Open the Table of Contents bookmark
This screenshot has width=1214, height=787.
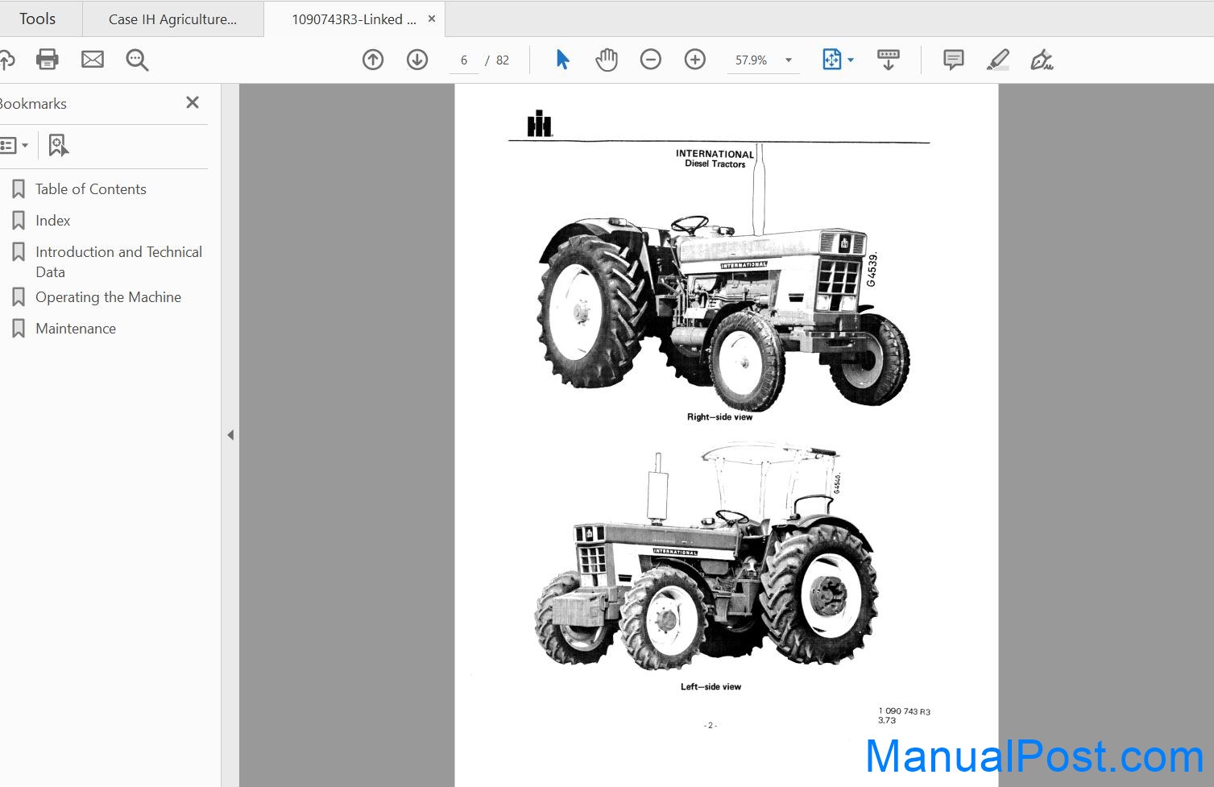click(x=91, y=189)
